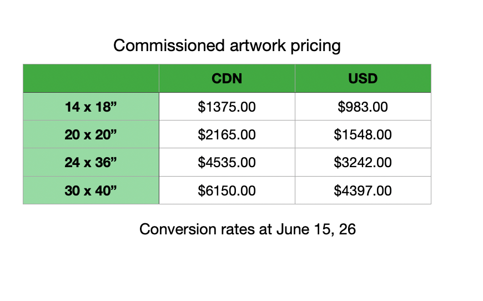The width and height of the screenshot is (483, 301).
Task: Click the $3242.00 USD cell
Action: pos(363,162)
